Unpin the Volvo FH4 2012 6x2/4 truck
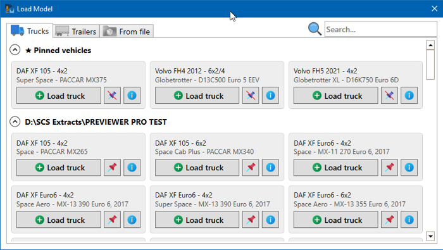Screen dimensions: 443x250 click(x=251, y=96)
